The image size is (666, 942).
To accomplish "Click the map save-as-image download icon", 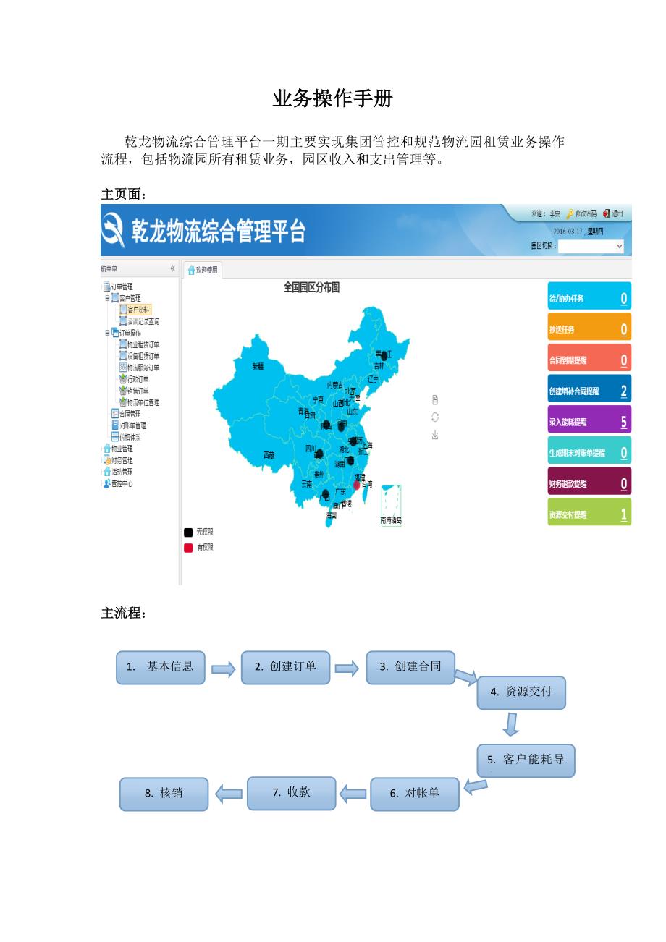I will tap(435, 435).
